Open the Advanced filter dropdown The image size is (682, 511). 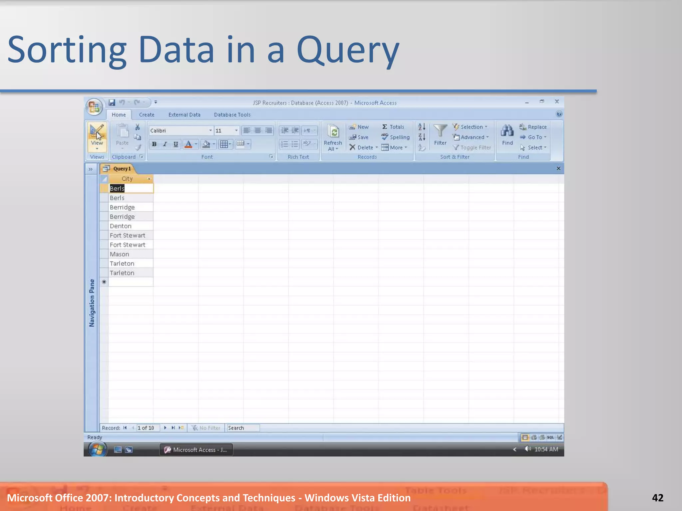(x=471, y=137)
